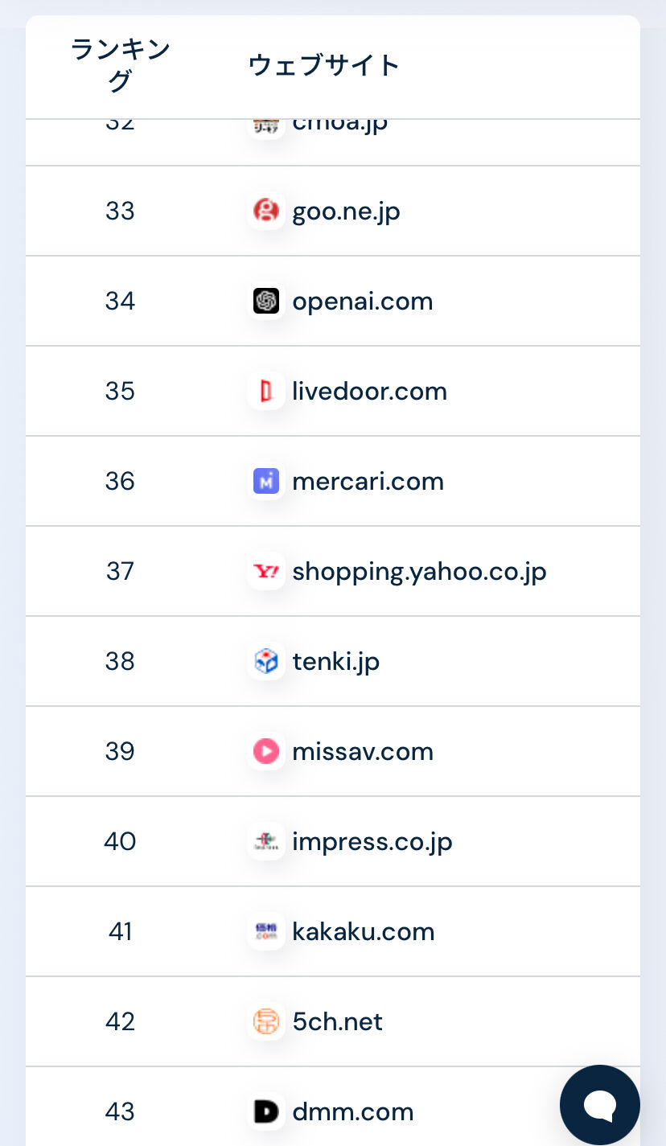The height and width of the screenshot is (1146, 666).
Task: Click the kakaku.com favicon
Action: click(265, 932)
